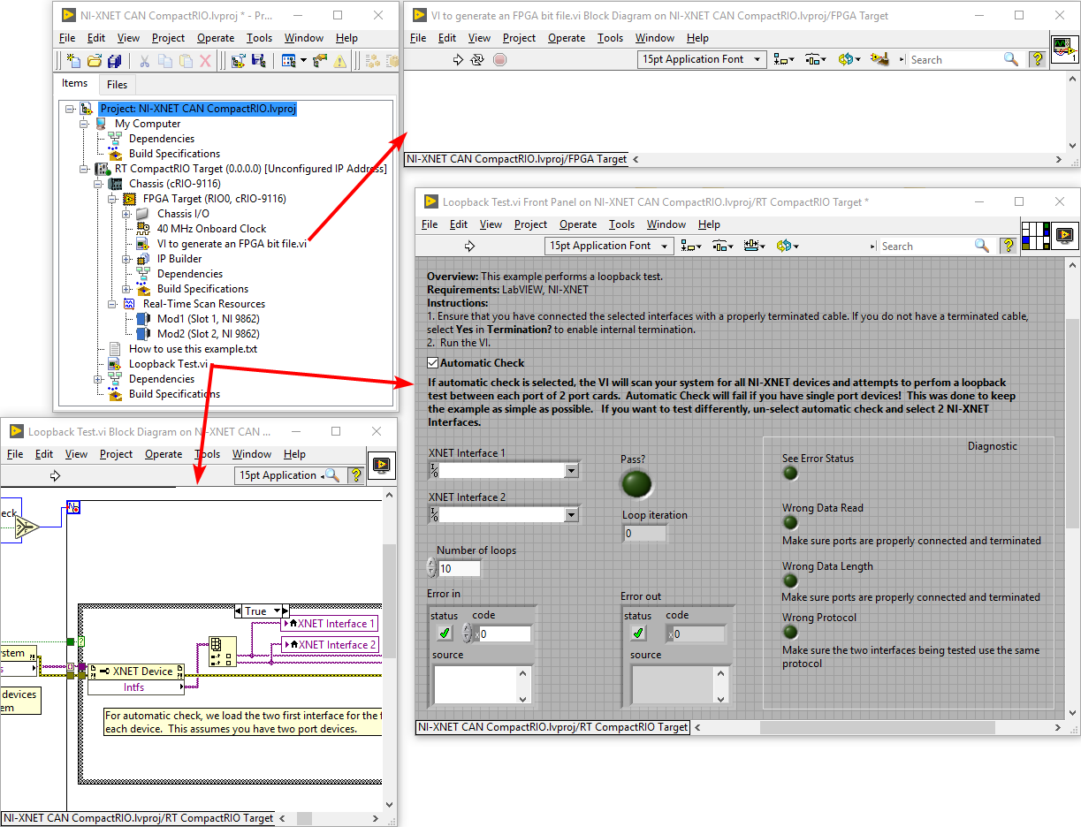This screenshot has height=827, width=1081.
Task: Click Cut scissors icon in Project Explorer toolbar
Action: 144,60
